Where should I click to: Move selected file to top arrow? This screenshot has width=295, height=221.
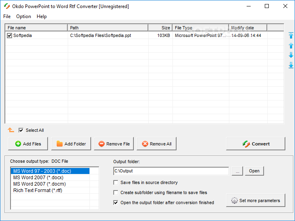tap(291, 35)
